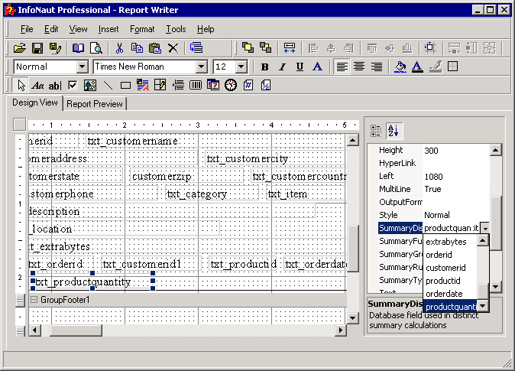Sort properties alphabetically with the A-Z icon
This screenshot has height=371, width=515.
point(394,131)
